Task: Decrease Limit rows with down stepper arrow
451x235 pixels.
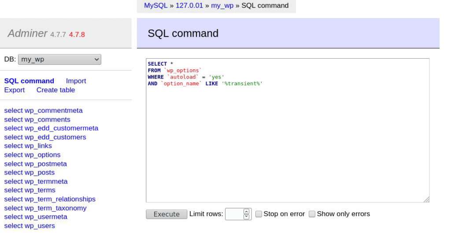Action: pyautogui.click(x=246, y=217)
